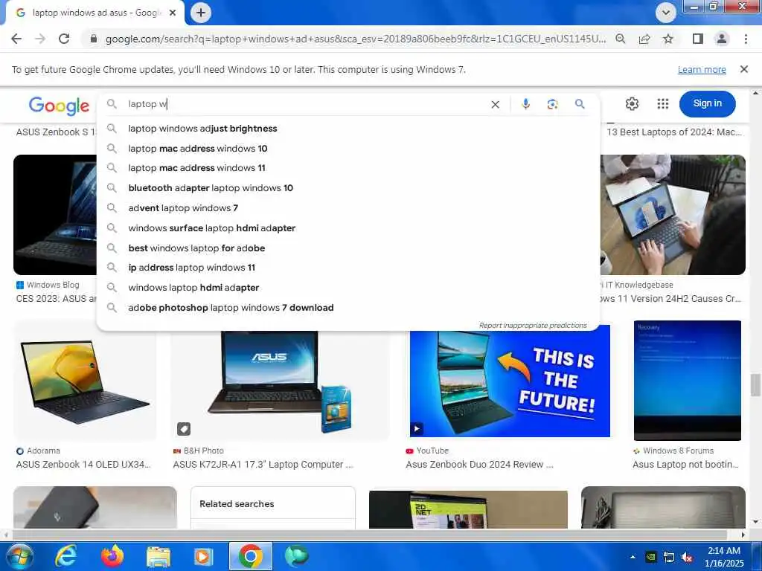This screenshot has height=571, width=762.
Task: Start voice search with microphone
Action: (x=525, y=104)
